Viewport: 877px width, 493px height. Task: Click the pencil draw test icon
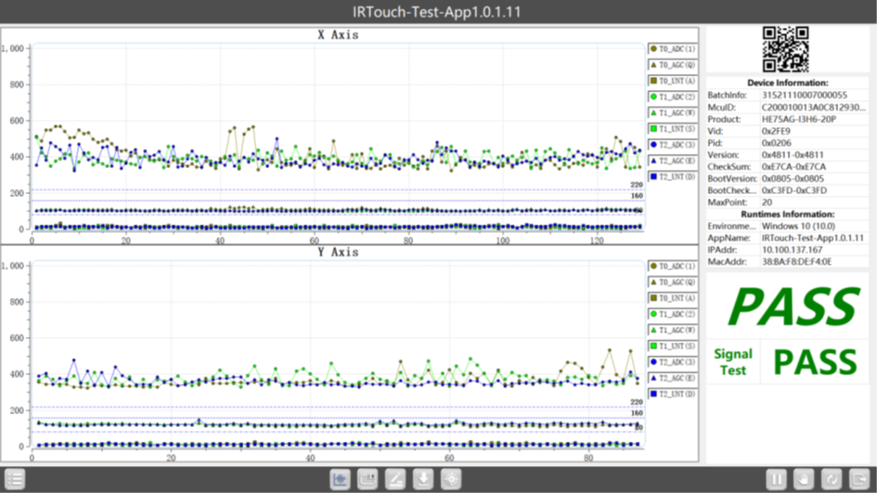tap(395, 479)
